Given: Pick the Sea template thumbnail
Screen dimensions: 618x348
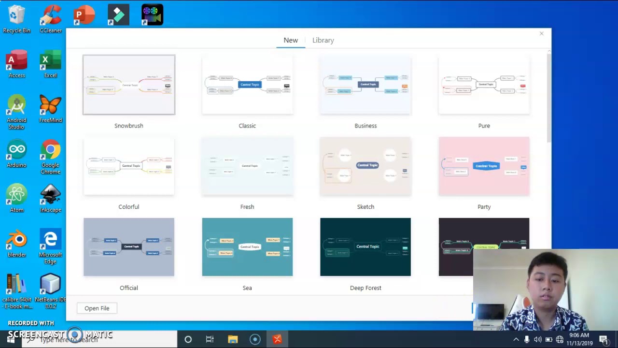Looking at the screenshot, I should 247,247.
